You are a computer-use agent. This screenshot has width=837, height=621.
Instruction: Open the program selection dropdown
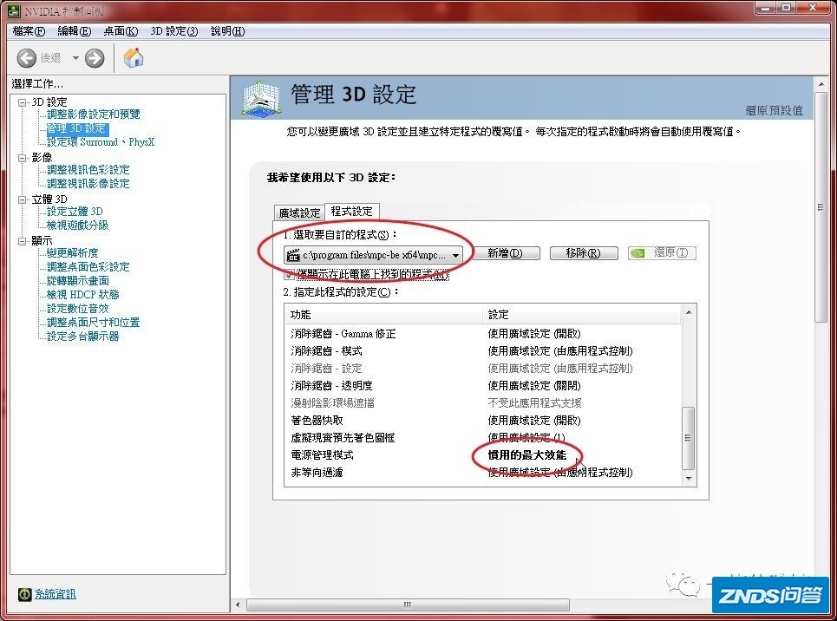coord(373,255)
